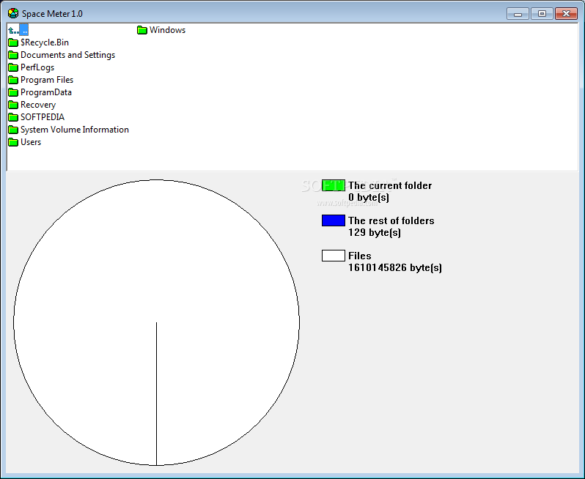Minimize the Space Meter window
The image size is (585, 479).
(518, 14)
